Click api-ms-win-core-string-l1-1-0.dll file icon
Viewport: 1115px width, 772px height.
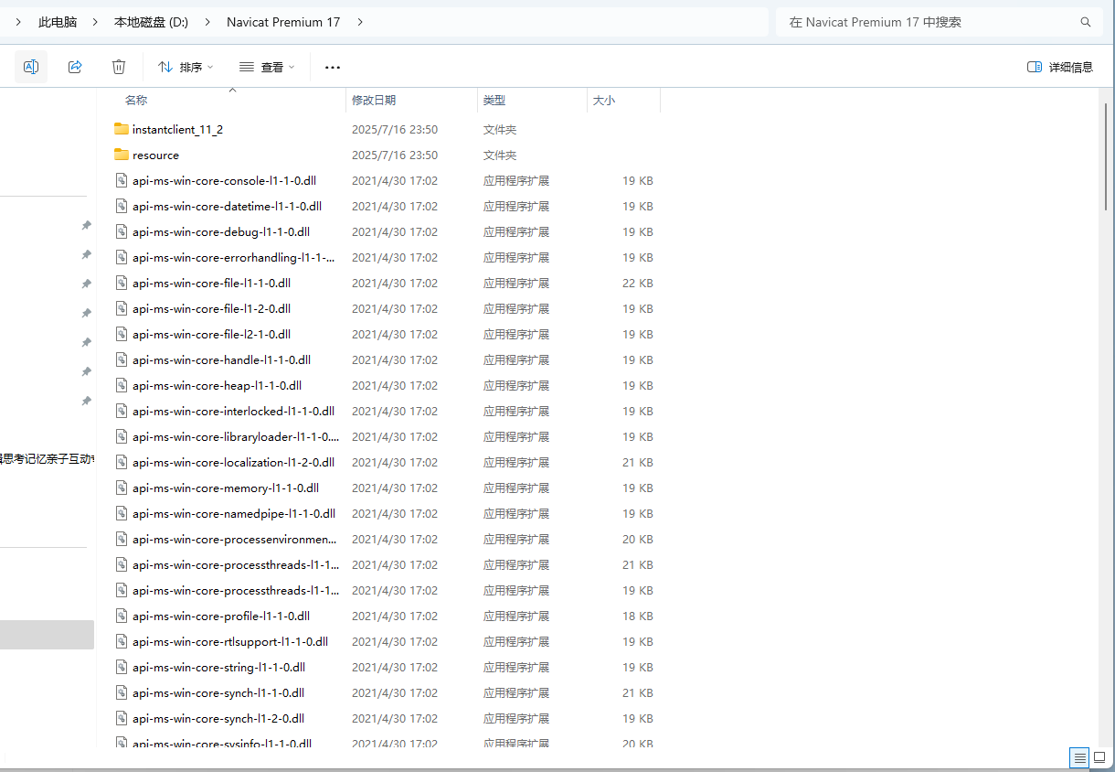click(x=122, y=667)
